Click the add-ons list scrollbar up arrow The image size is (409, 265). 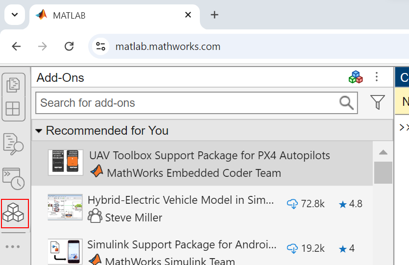point(383,152)
